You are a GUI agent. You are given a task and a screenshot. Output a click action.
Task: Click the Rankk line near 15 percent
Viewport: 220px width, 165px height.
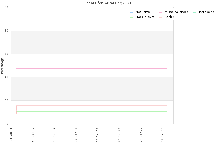pos(92,106)
